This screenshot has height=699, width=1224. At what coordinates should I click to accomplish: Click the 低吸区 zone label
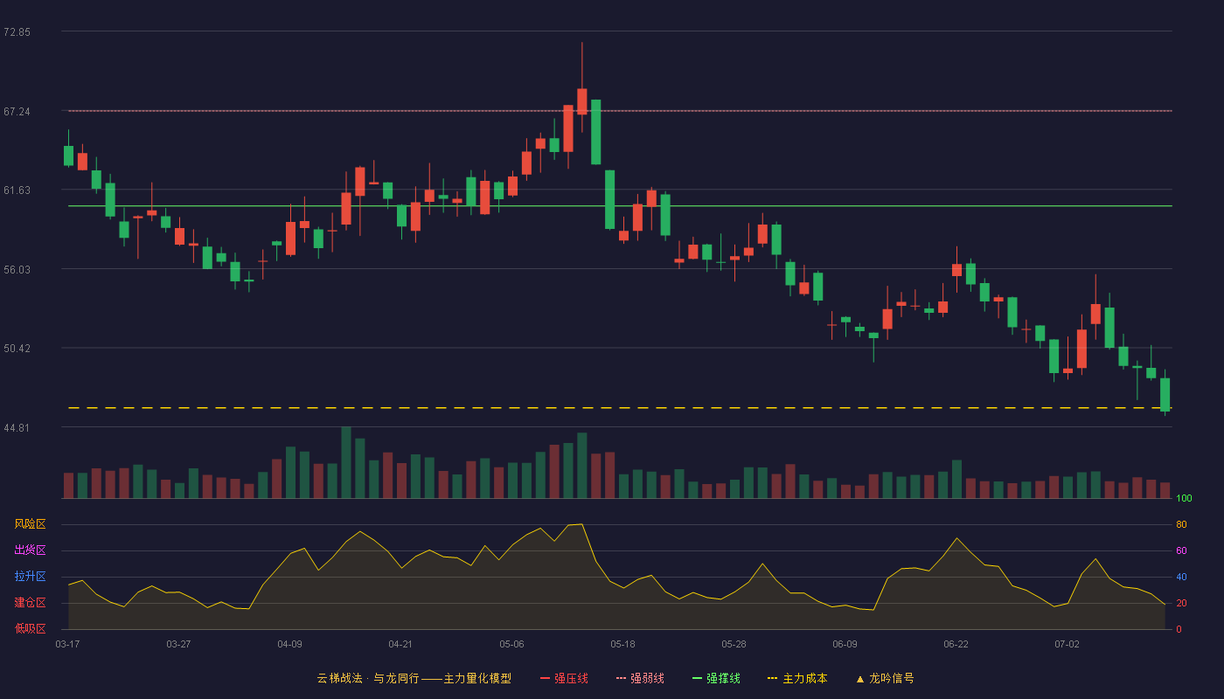pyautogui.click(x=30, y=628)
